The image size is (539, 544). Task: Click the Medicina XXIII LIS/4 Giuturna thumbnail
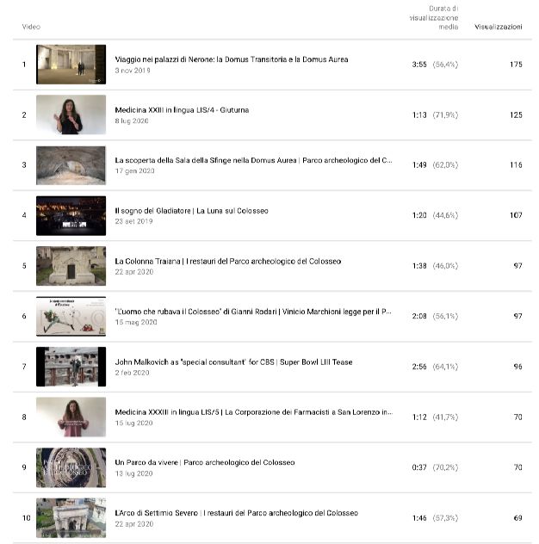point(71,114)
